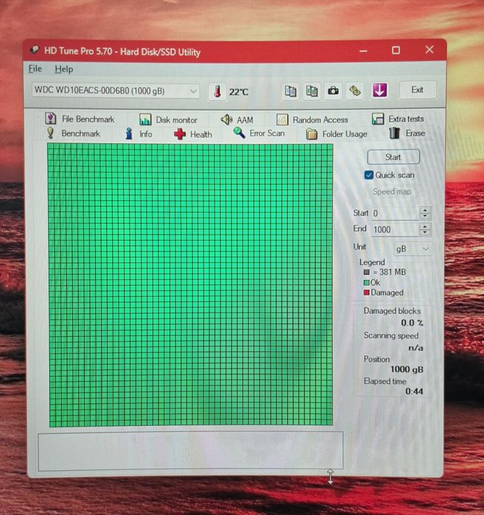Increase the End value with up arrow
This screenshot has width=484, height=515.
(x=425, y=226)
